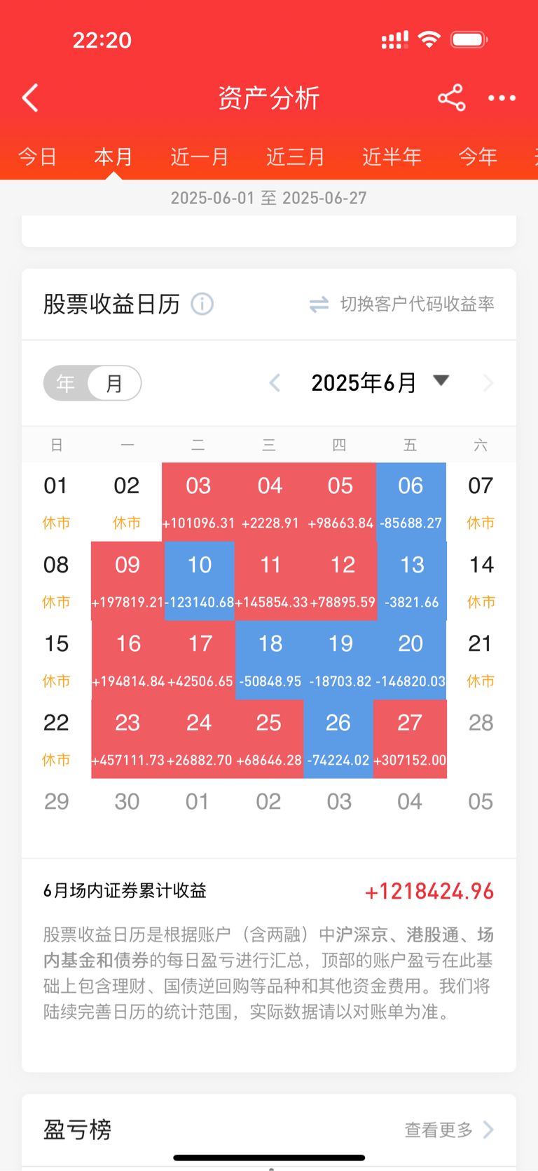Select the 月 option in the toggle
The height and width of the screenshot is (1171, 538).
[x=114, y=383]
